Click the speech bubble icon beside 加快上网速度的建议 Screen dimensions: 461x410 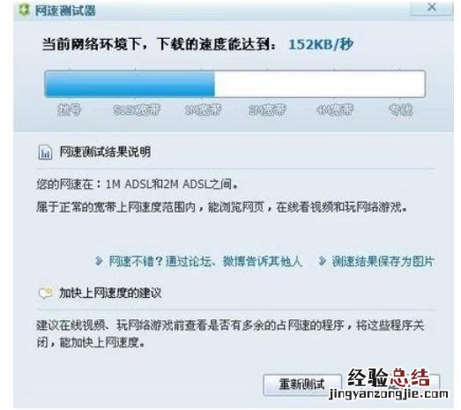click(46, 293)
